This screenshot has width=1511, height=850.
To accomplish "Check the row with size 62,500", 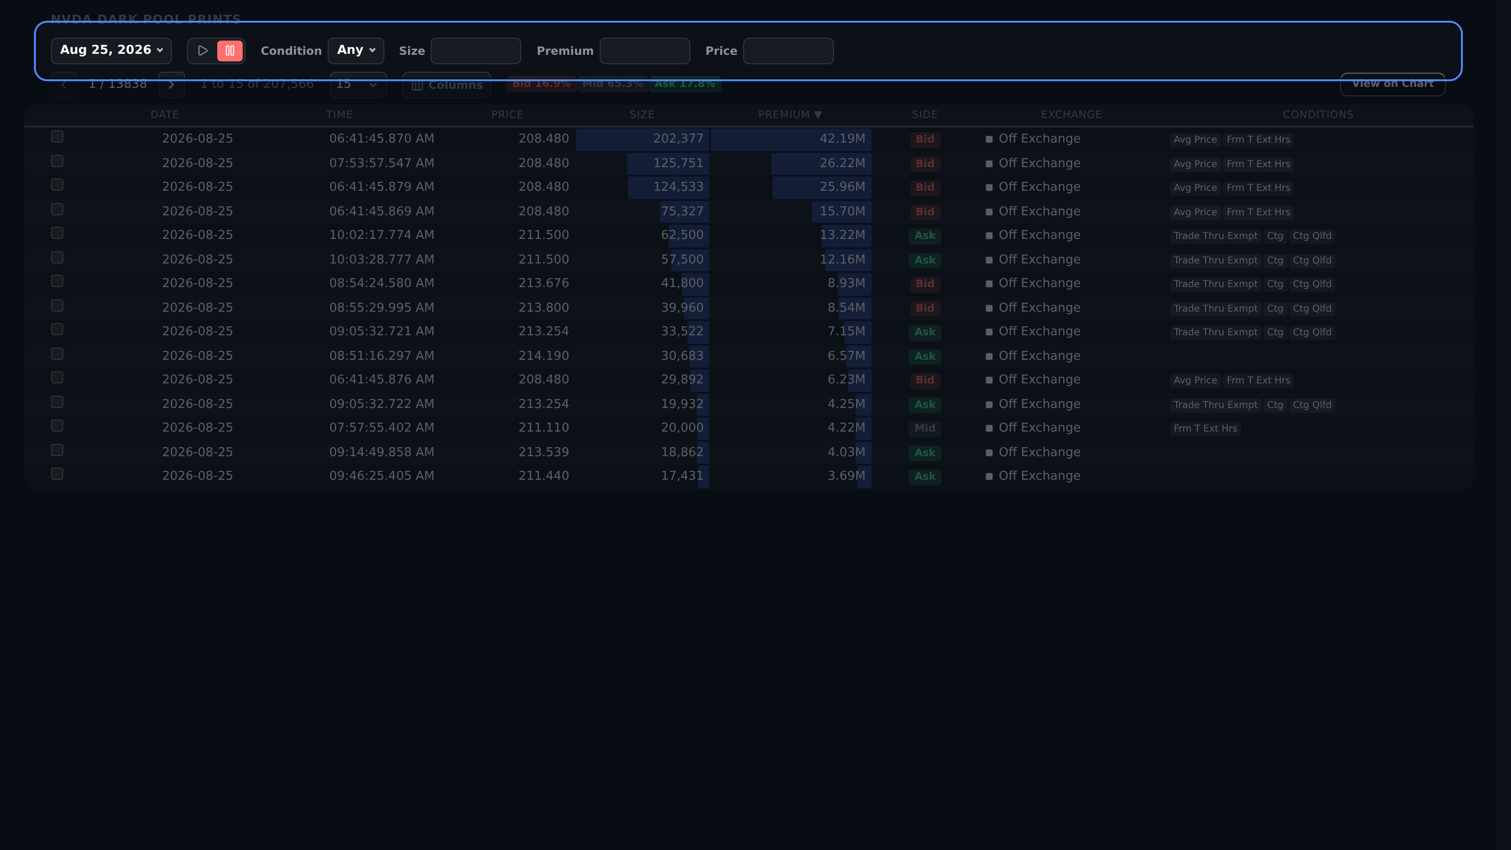I will (57, 233).
